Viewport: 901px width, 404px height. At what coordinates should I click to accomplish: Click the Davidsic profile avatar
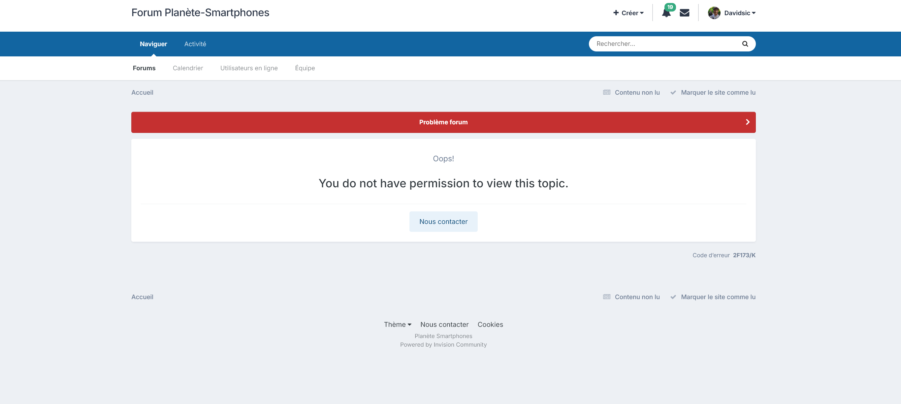[x=714, y=13]
